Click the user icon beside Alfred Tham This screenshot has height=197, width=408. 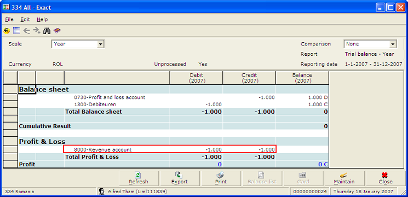click(x=102, y=192)
